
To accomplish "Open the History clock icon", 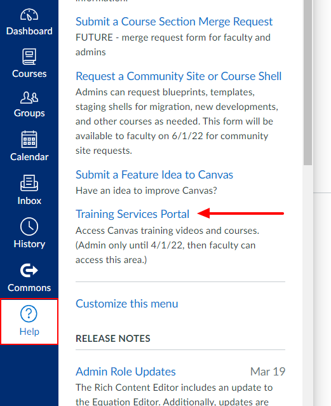I will pyautogui.click(x=29, y=227).
